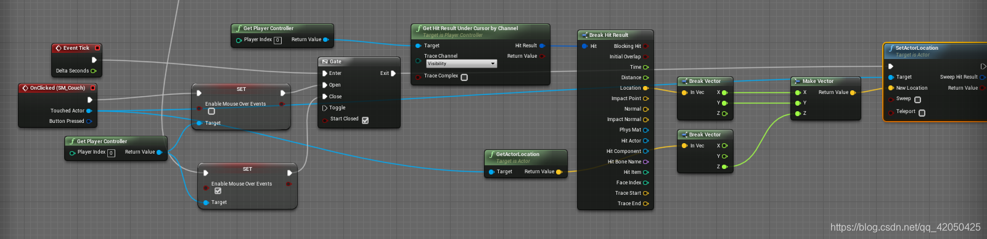The width and height of the screenshot is (987, 239).
Task: Click the Impact Point output pin
Action: [645, 98]
